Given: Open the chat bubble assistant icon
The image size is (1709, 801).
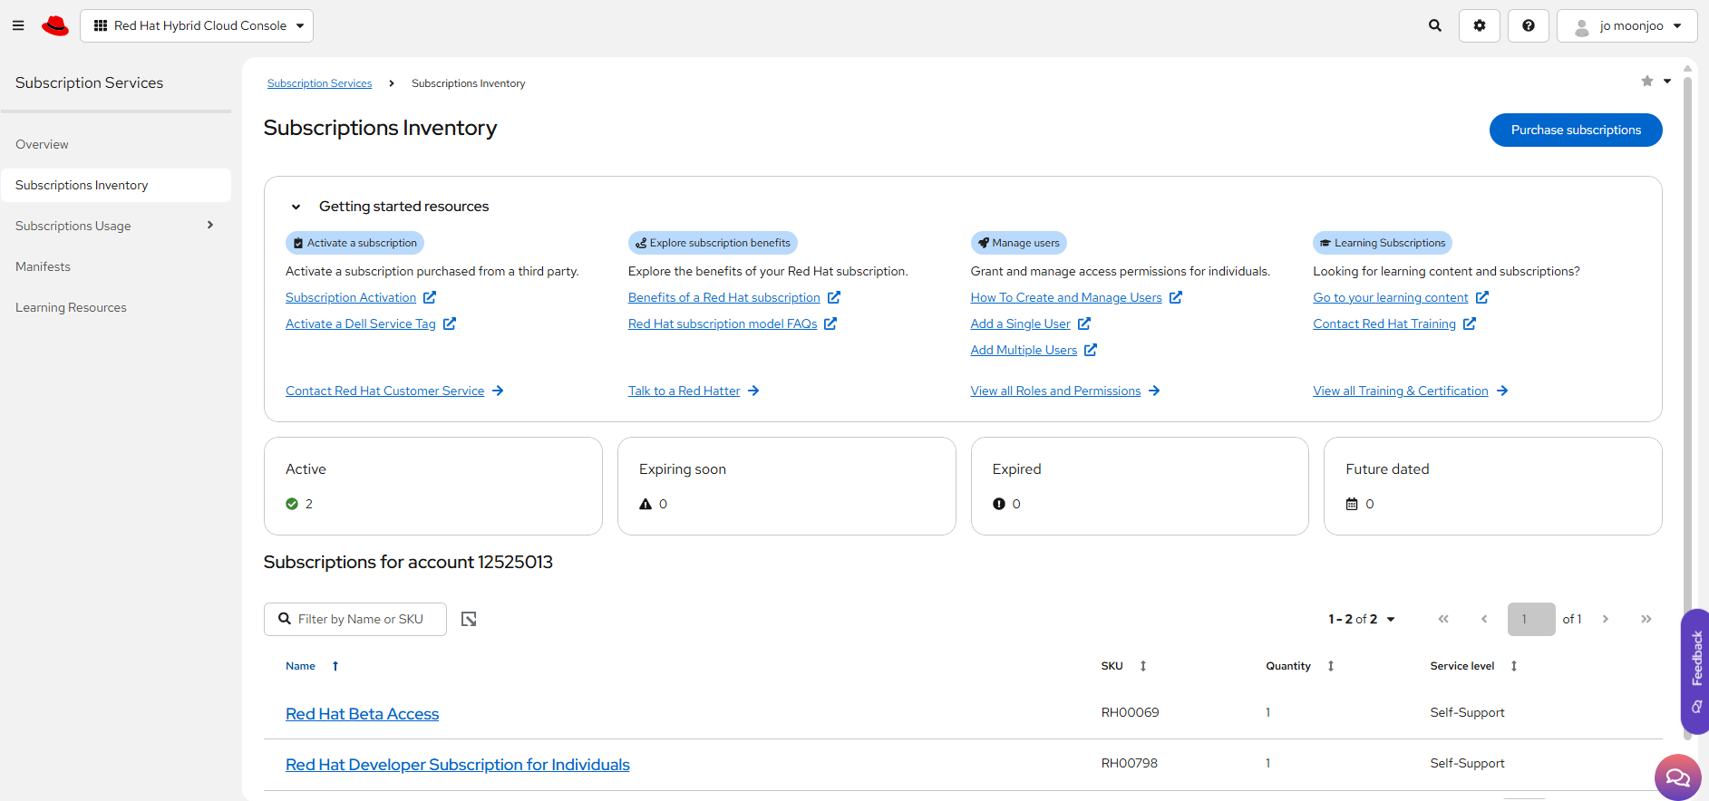Looking at the screenshot, I should (x=1678, y=777).
